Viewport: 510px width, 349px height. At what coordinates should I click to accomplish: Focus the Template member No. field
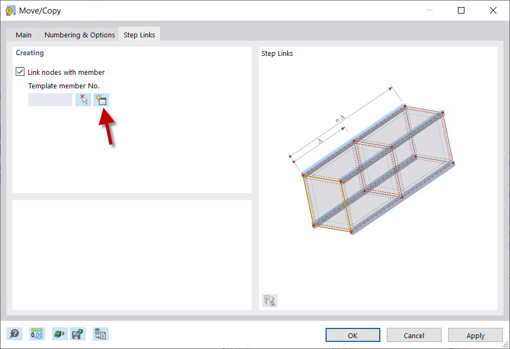click(50, 100)
